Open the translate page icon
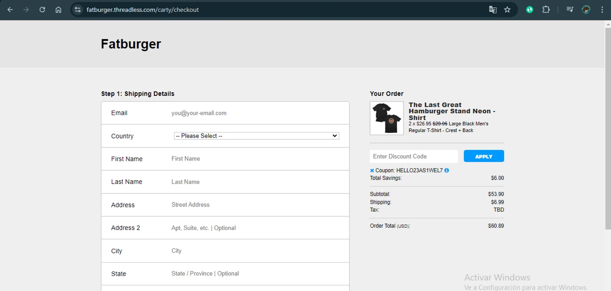This screenshot has height=291, width=611. (x=493, y=10)
